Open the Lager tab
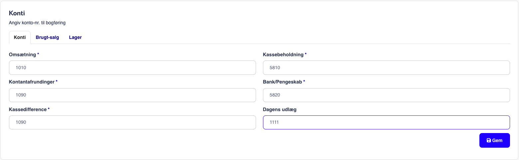This screenshot has height=160, width=519. click(75, 37)
